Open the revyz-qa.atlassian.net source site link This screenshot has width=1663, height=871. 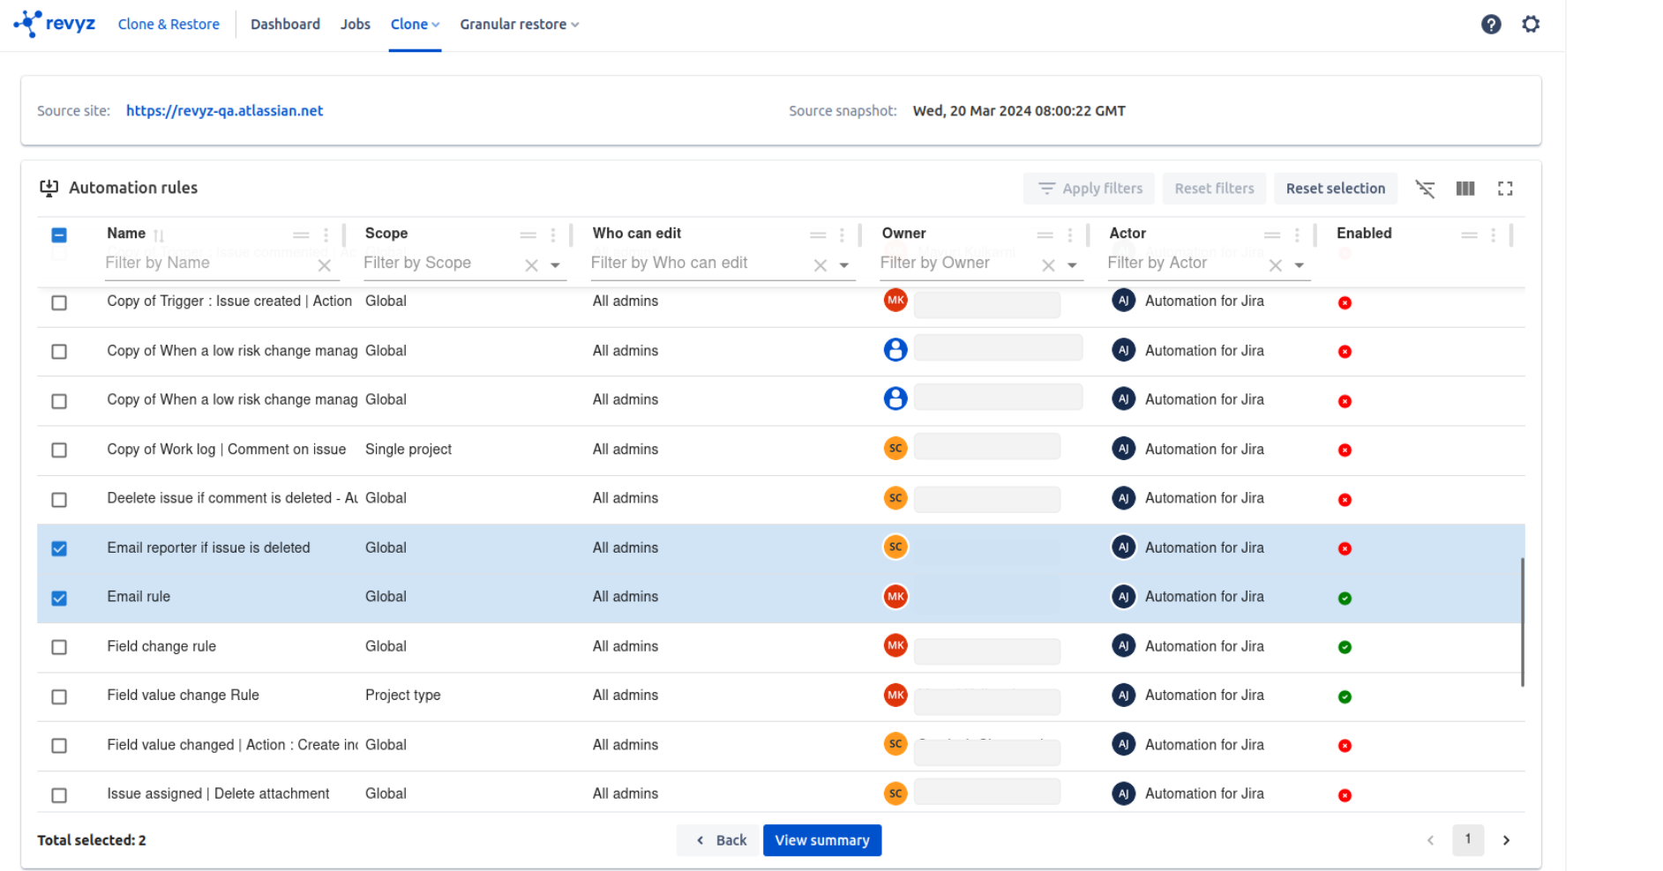pos(224,111)
